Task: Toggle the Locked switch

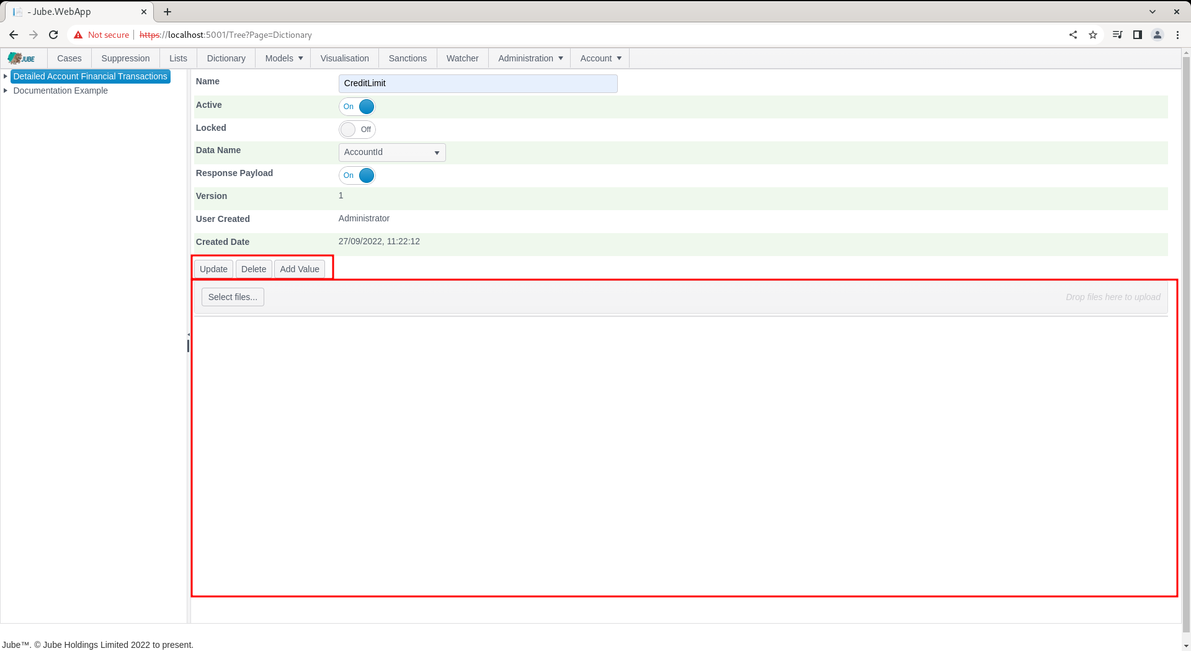Action: point(357,130)
